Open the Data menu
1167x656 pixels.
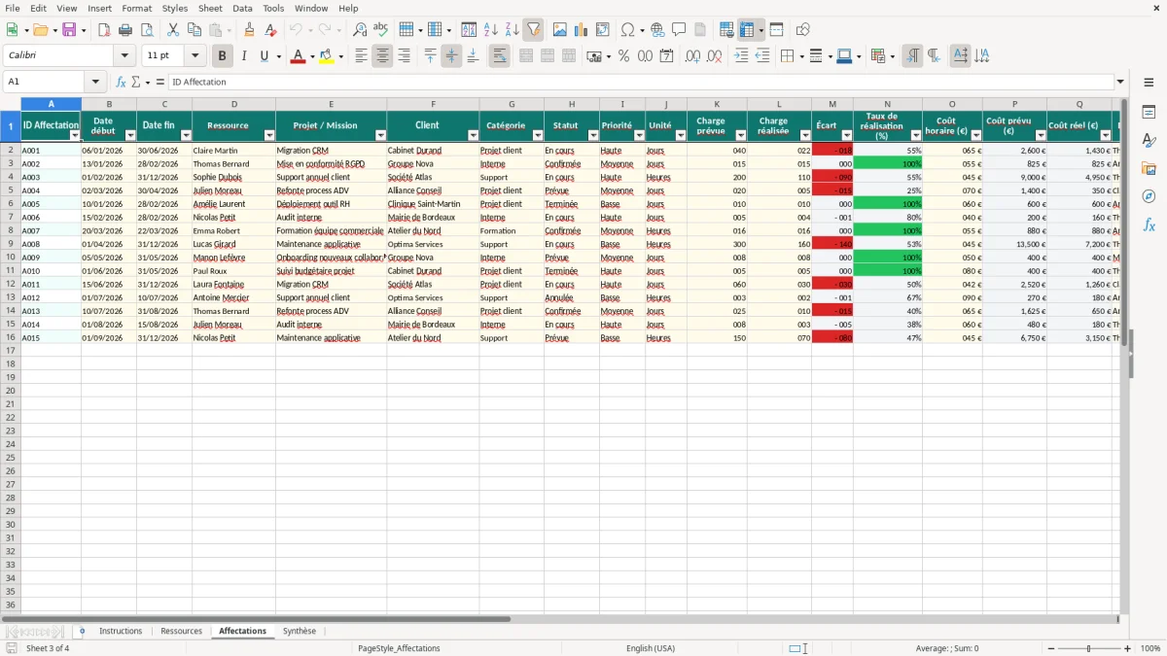tap(242, 8)
